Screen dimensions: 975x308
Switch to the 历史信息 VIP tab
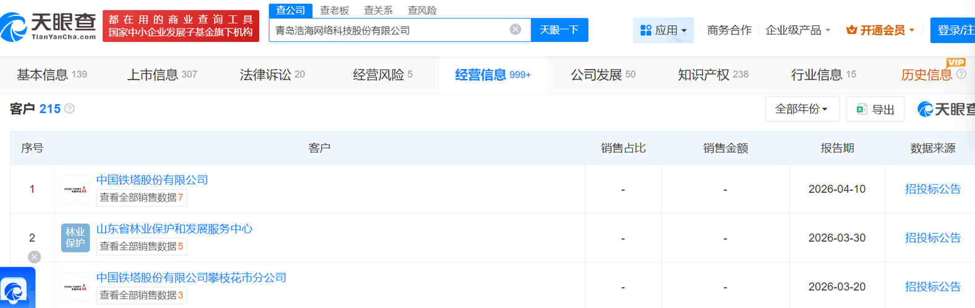(x=926, y=75)
